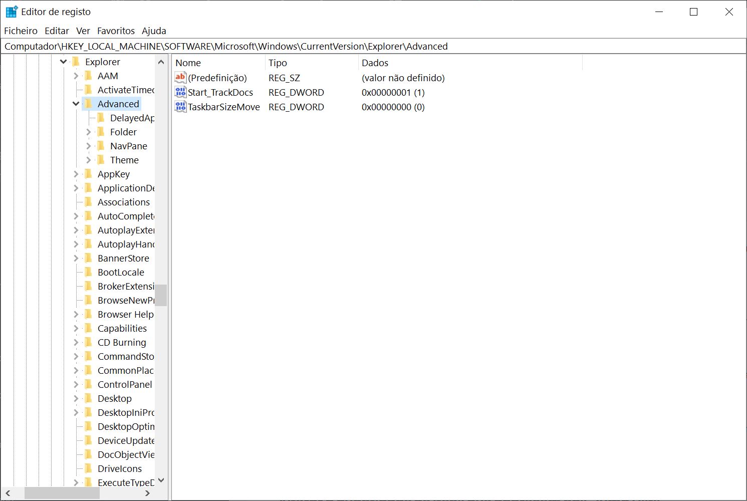
Task: Click the Folder subkey folder icon
Action: (101, 132)
